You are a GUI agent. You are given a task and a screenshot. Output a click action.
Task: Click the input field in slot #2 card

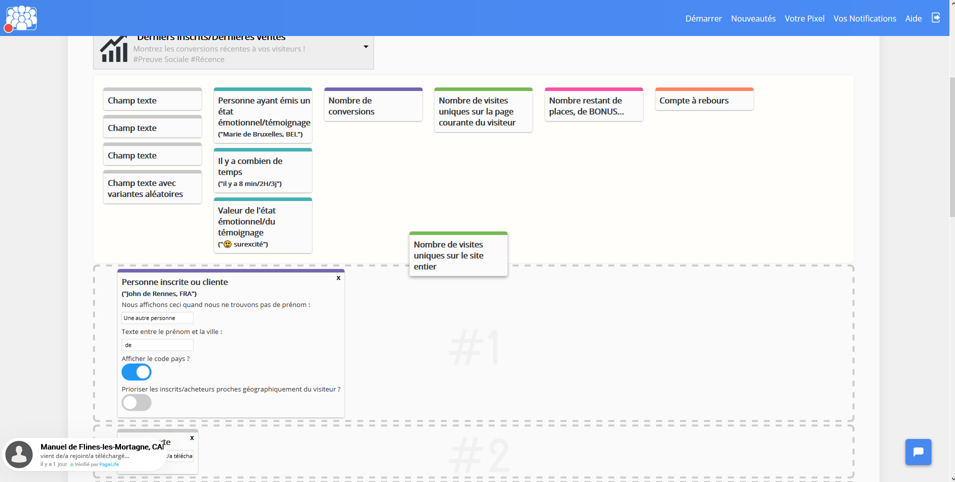(180, 456)
